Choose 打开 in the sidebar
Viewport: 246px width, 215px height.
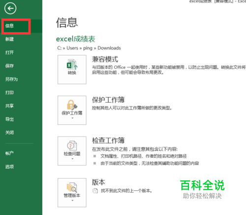pyautogui.click(x=9, y=53)
